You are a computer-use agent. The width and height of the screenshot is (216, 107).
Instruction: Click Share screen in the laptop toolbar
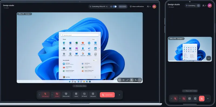[66, 95]
